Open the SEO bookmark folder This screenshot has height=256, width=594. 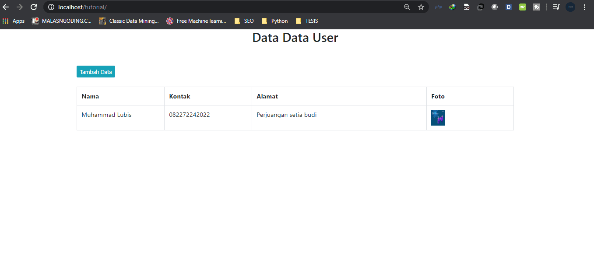coord(244,21)
